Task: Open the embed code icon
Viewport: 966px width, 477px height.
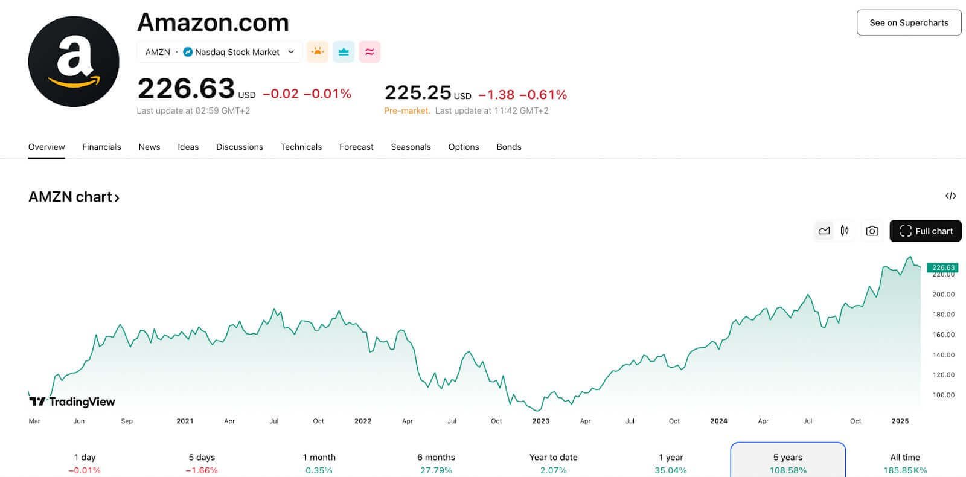Action: 950,196
